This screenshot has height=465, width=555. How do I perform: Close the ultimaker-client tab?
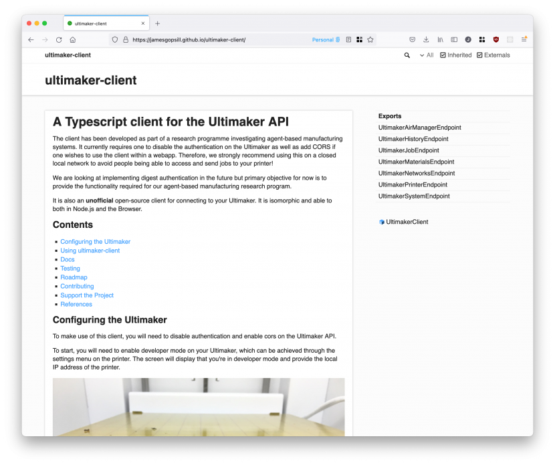click(143, 23)
